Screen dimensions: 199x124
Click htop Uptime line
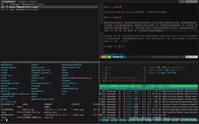(x=162, y=73)
